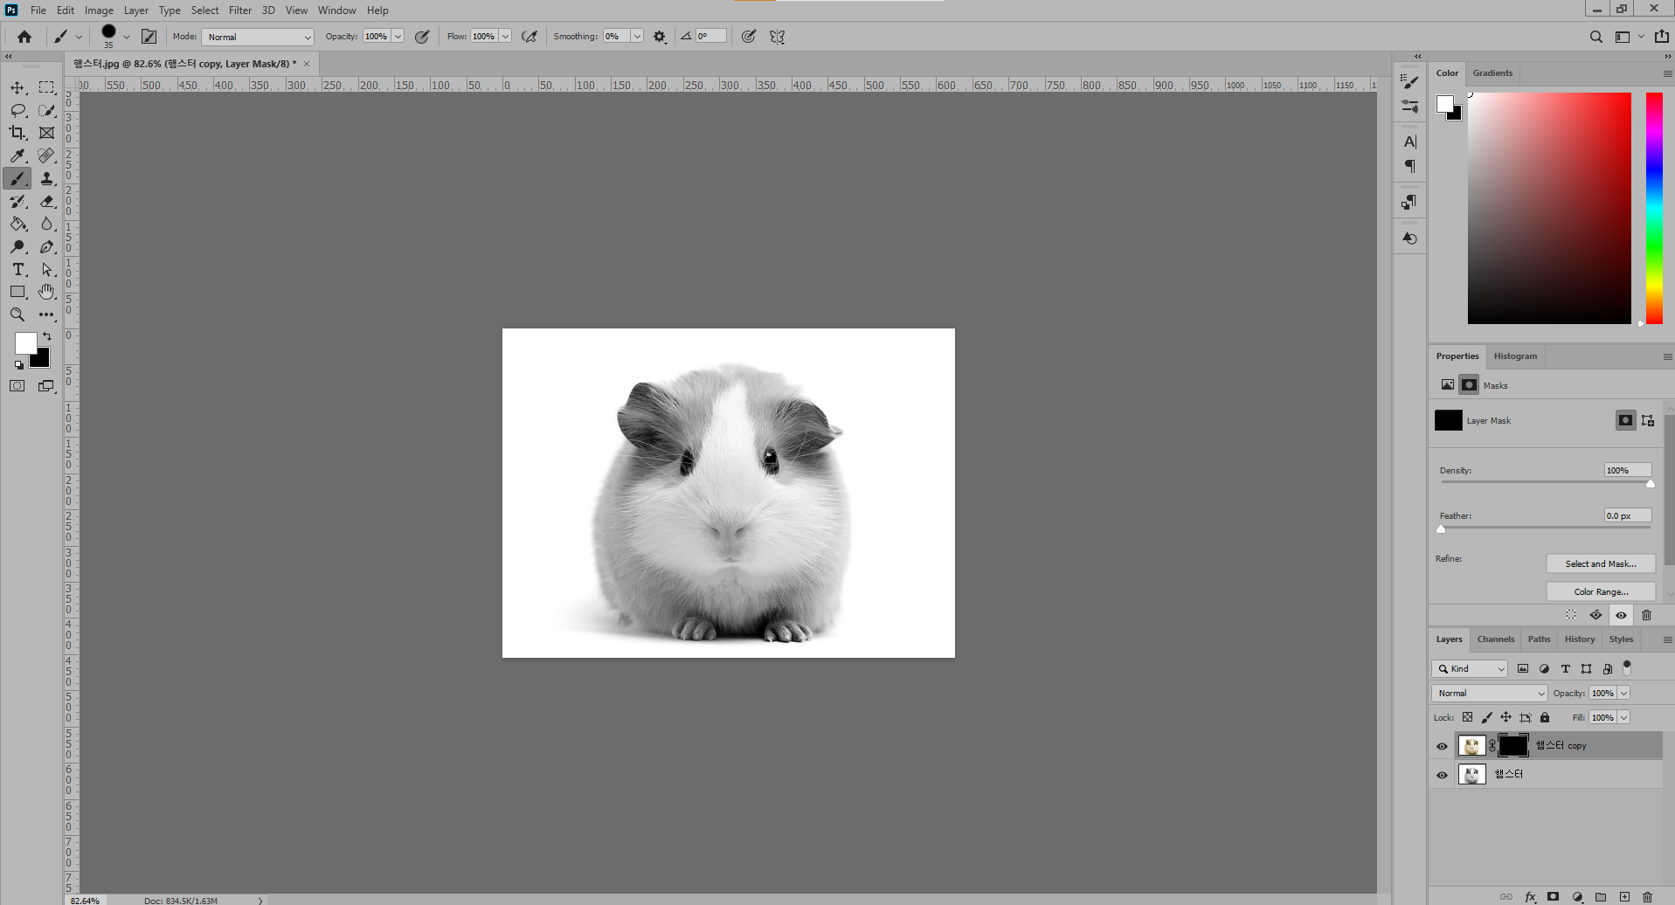Open the layer filter Kind dropdown
Image resolution: width=1675 pixels, height=905 pixels.
[1470, 668]
